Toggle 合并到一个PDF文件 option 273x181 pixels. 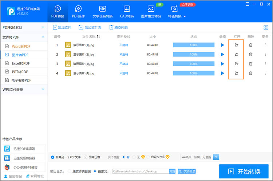[52, 157]
